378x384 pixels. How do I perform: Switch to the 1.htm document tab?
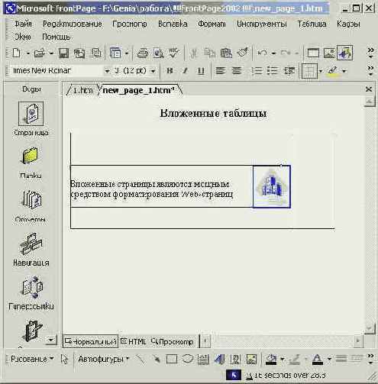(83, 90)
